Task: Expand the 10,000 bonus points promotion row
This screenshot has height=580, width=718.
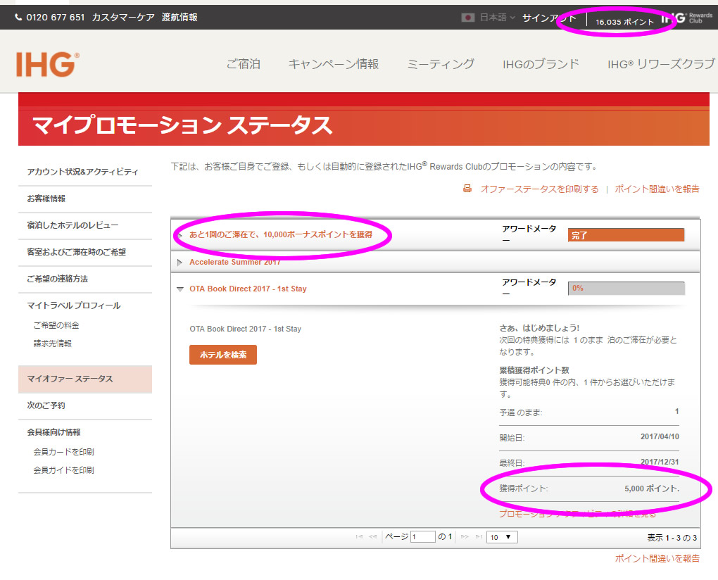Action: tap(180, 235)
